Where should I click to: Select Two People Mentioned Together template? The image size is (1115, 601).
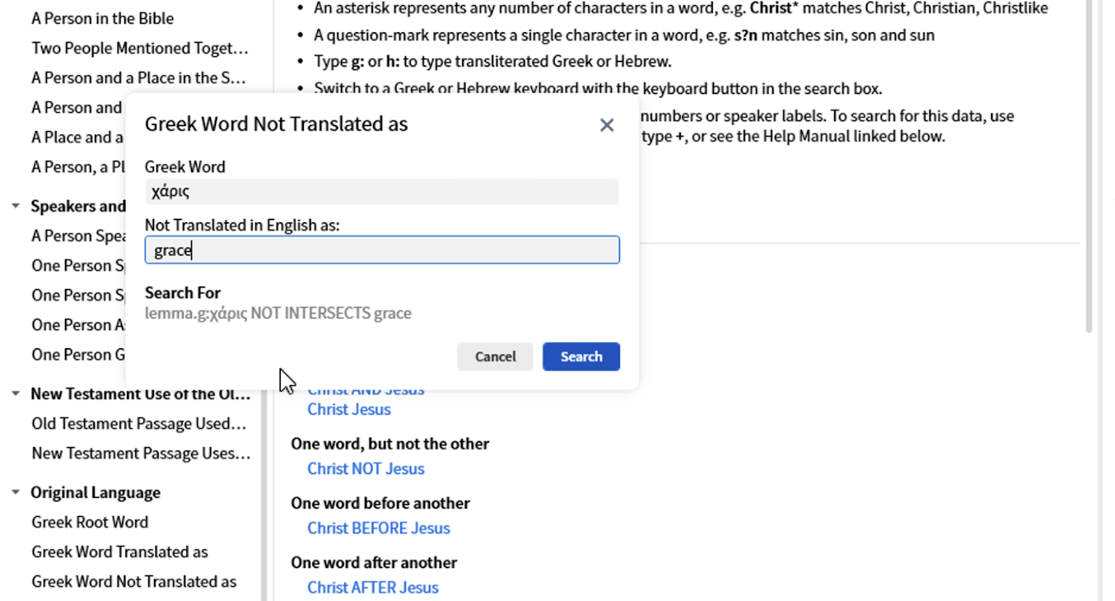click(x=139, y=48)
